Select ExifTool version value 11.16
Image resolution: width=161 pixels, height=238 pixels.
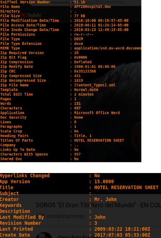pyautogui.click(x=79, y=2)
